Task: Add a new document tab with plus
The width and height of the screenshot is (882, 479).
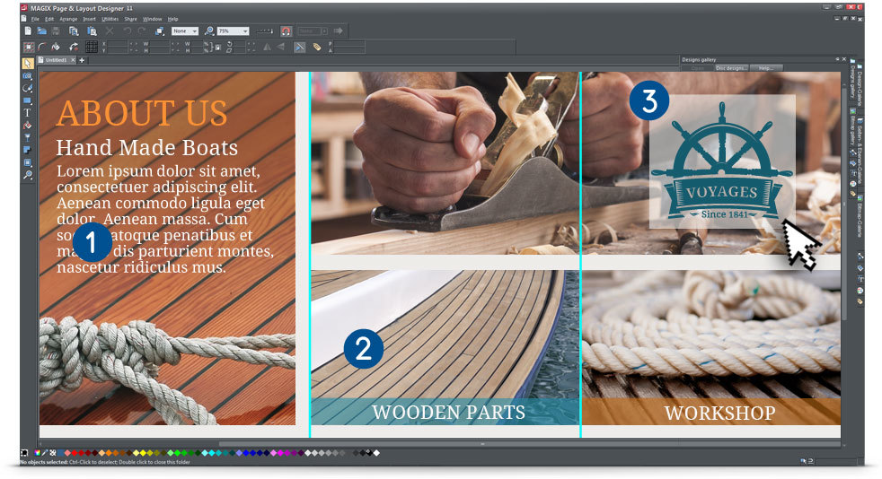Action: (82, 60)
